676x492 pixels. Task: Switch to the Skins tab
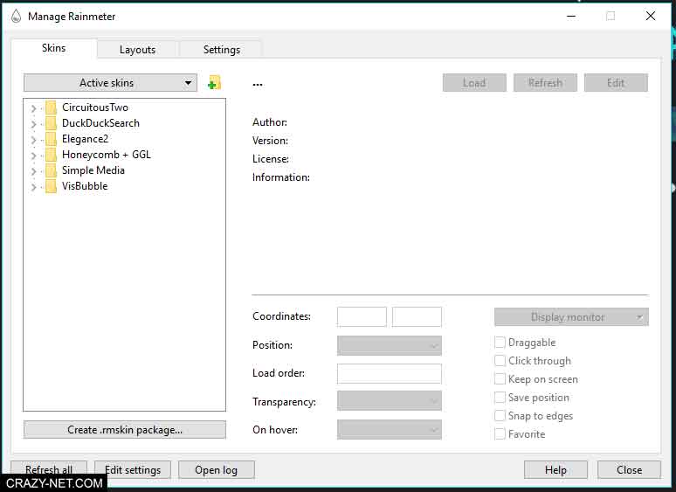point(54,48)
